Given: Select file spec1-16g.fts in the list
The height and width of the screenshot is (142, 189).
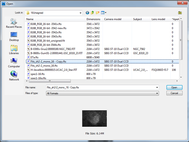Looking at the screenshot, I should (x=38, y=78).
